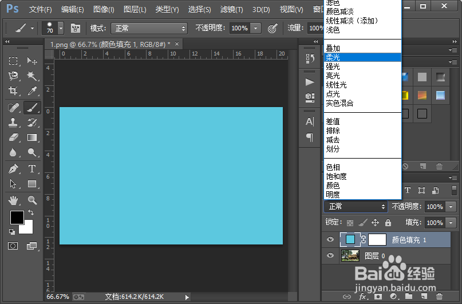Select the Eraser tool
462x304 pixels.
click(13, 137)
